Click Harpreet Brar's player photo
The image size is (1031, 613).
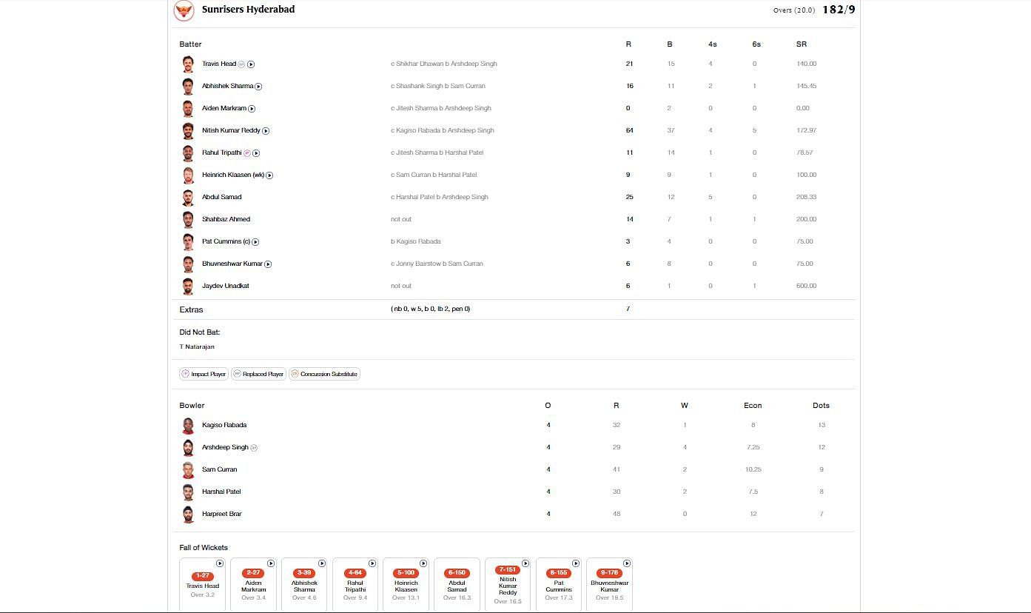pyautogui.click(x=188, y=514)
